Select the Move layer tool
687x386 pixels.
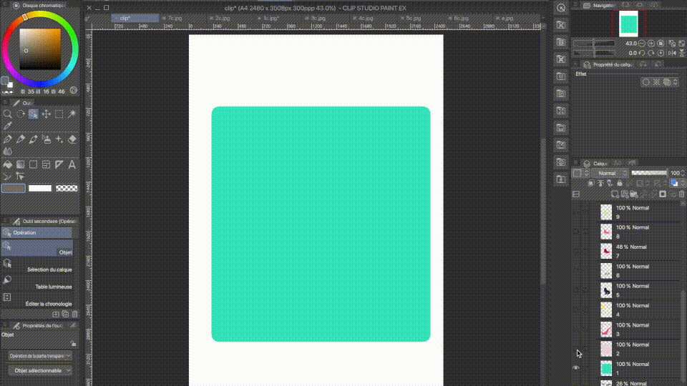46,114
